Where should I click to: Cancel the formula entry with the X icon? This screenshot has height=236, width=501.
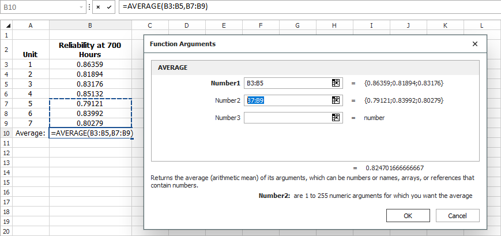coord(99,7)
